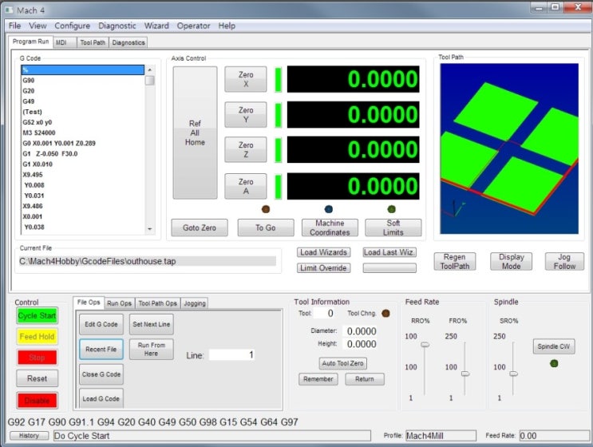593x447 pixels.
Task: Click the Spindle CW green LED
Action: pyautogui.click(x=554, y=363)
